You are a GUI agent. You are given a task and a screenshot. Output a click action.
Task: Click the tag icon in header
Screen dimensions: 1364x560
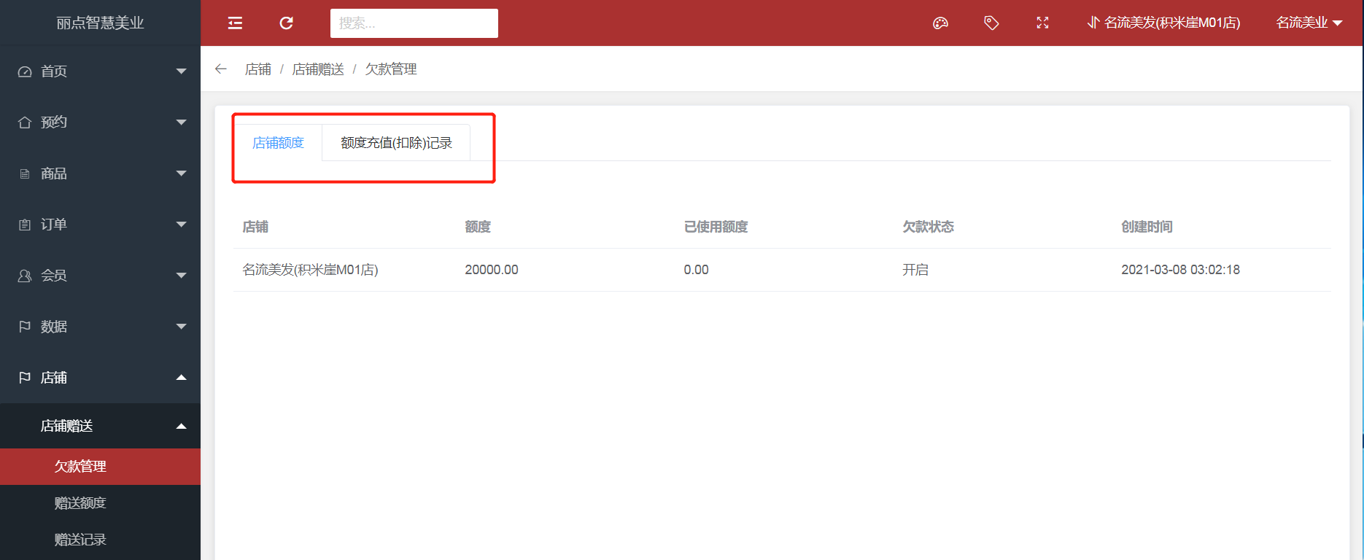pos(991,23)
